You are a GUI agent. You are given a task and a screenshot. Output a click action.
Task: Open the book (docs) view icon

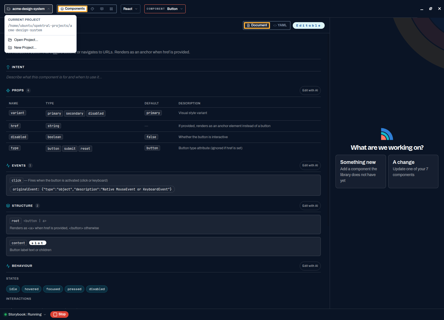(x=102, y=9)
